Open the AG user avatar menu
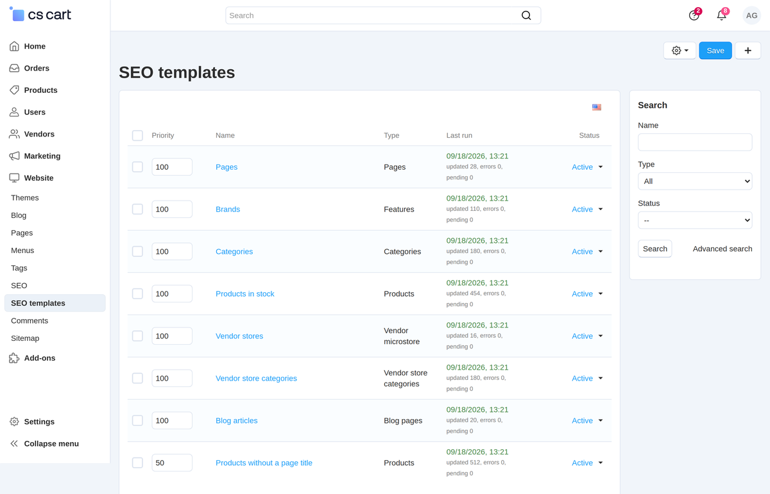This screenshot has height=494, width=770. 751,15
